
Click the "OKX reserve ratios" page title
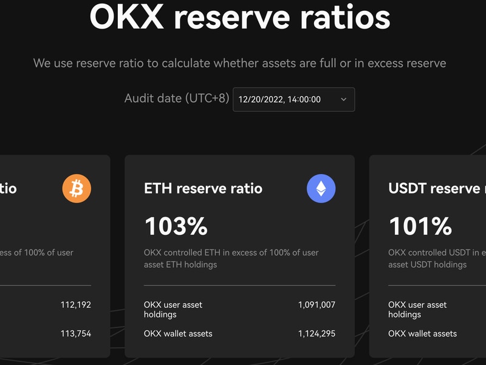tap(240, 17)
